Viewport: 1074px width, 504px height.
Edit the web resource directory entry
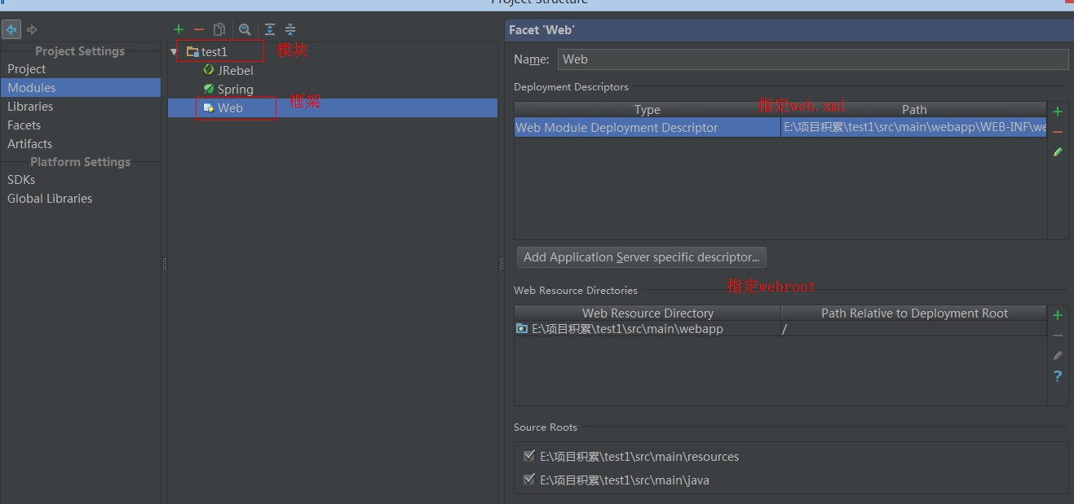click(1058, 356)
